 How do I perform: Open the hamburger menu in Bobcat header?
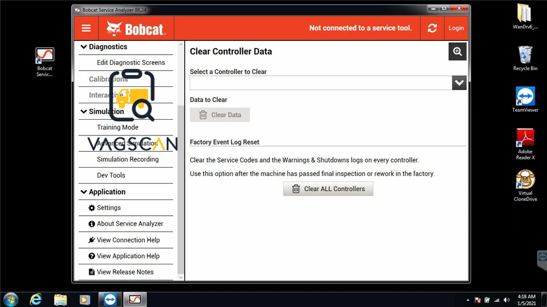tap(86, 28)
